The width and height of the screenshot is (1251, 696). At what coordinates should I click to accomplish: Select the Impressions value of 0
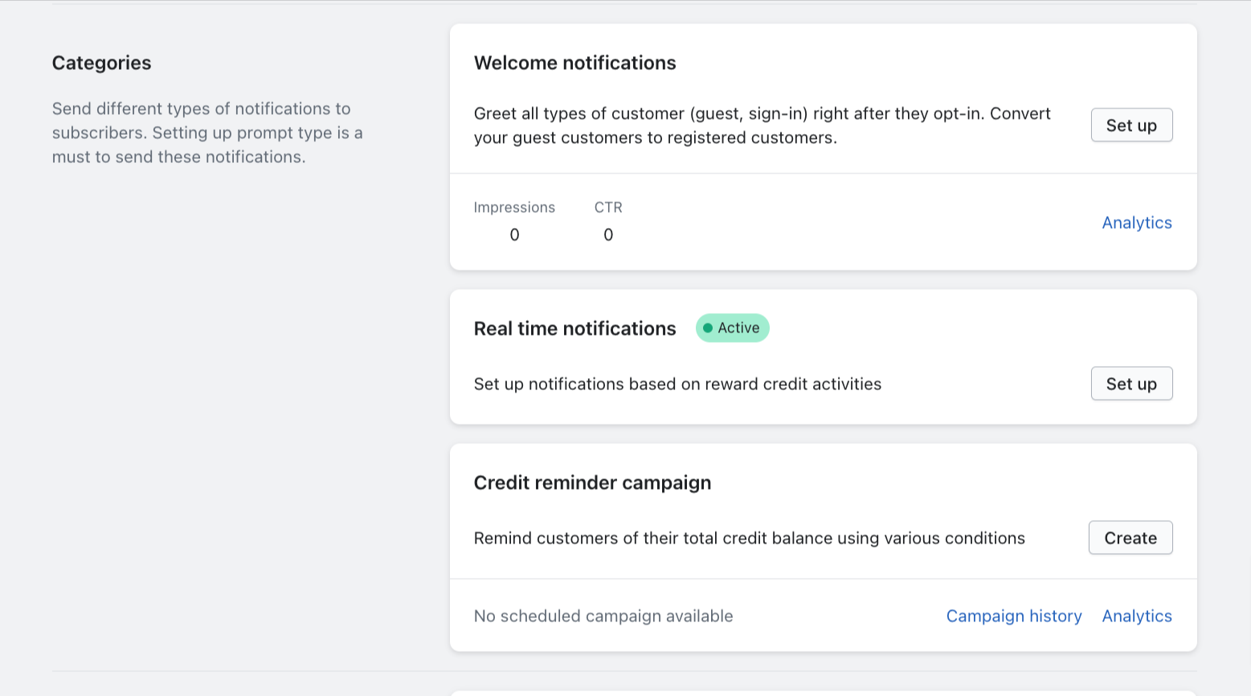(514, 234)
